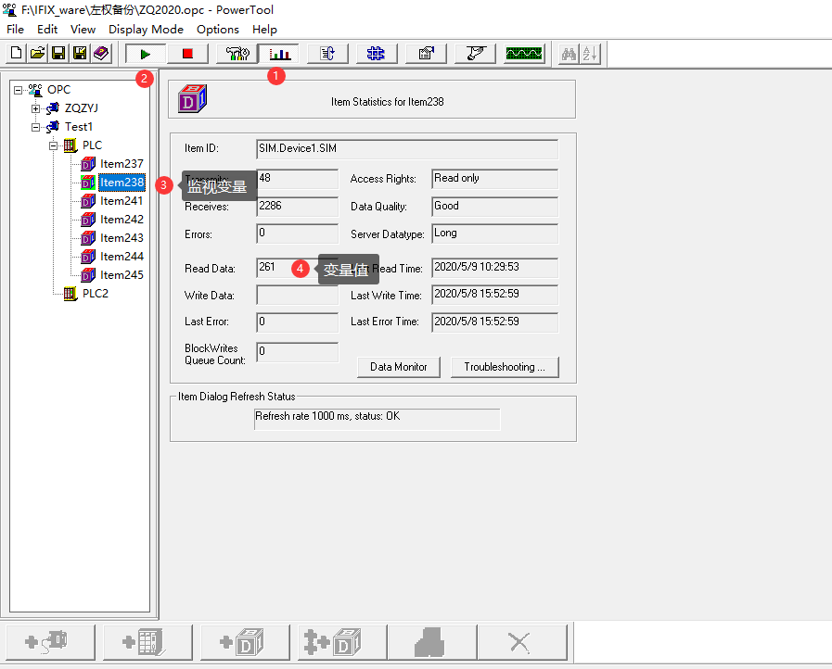The image size is (832, 669).
Task: Open the data monitor oscilloscope icon
Action: click(523, 53)
